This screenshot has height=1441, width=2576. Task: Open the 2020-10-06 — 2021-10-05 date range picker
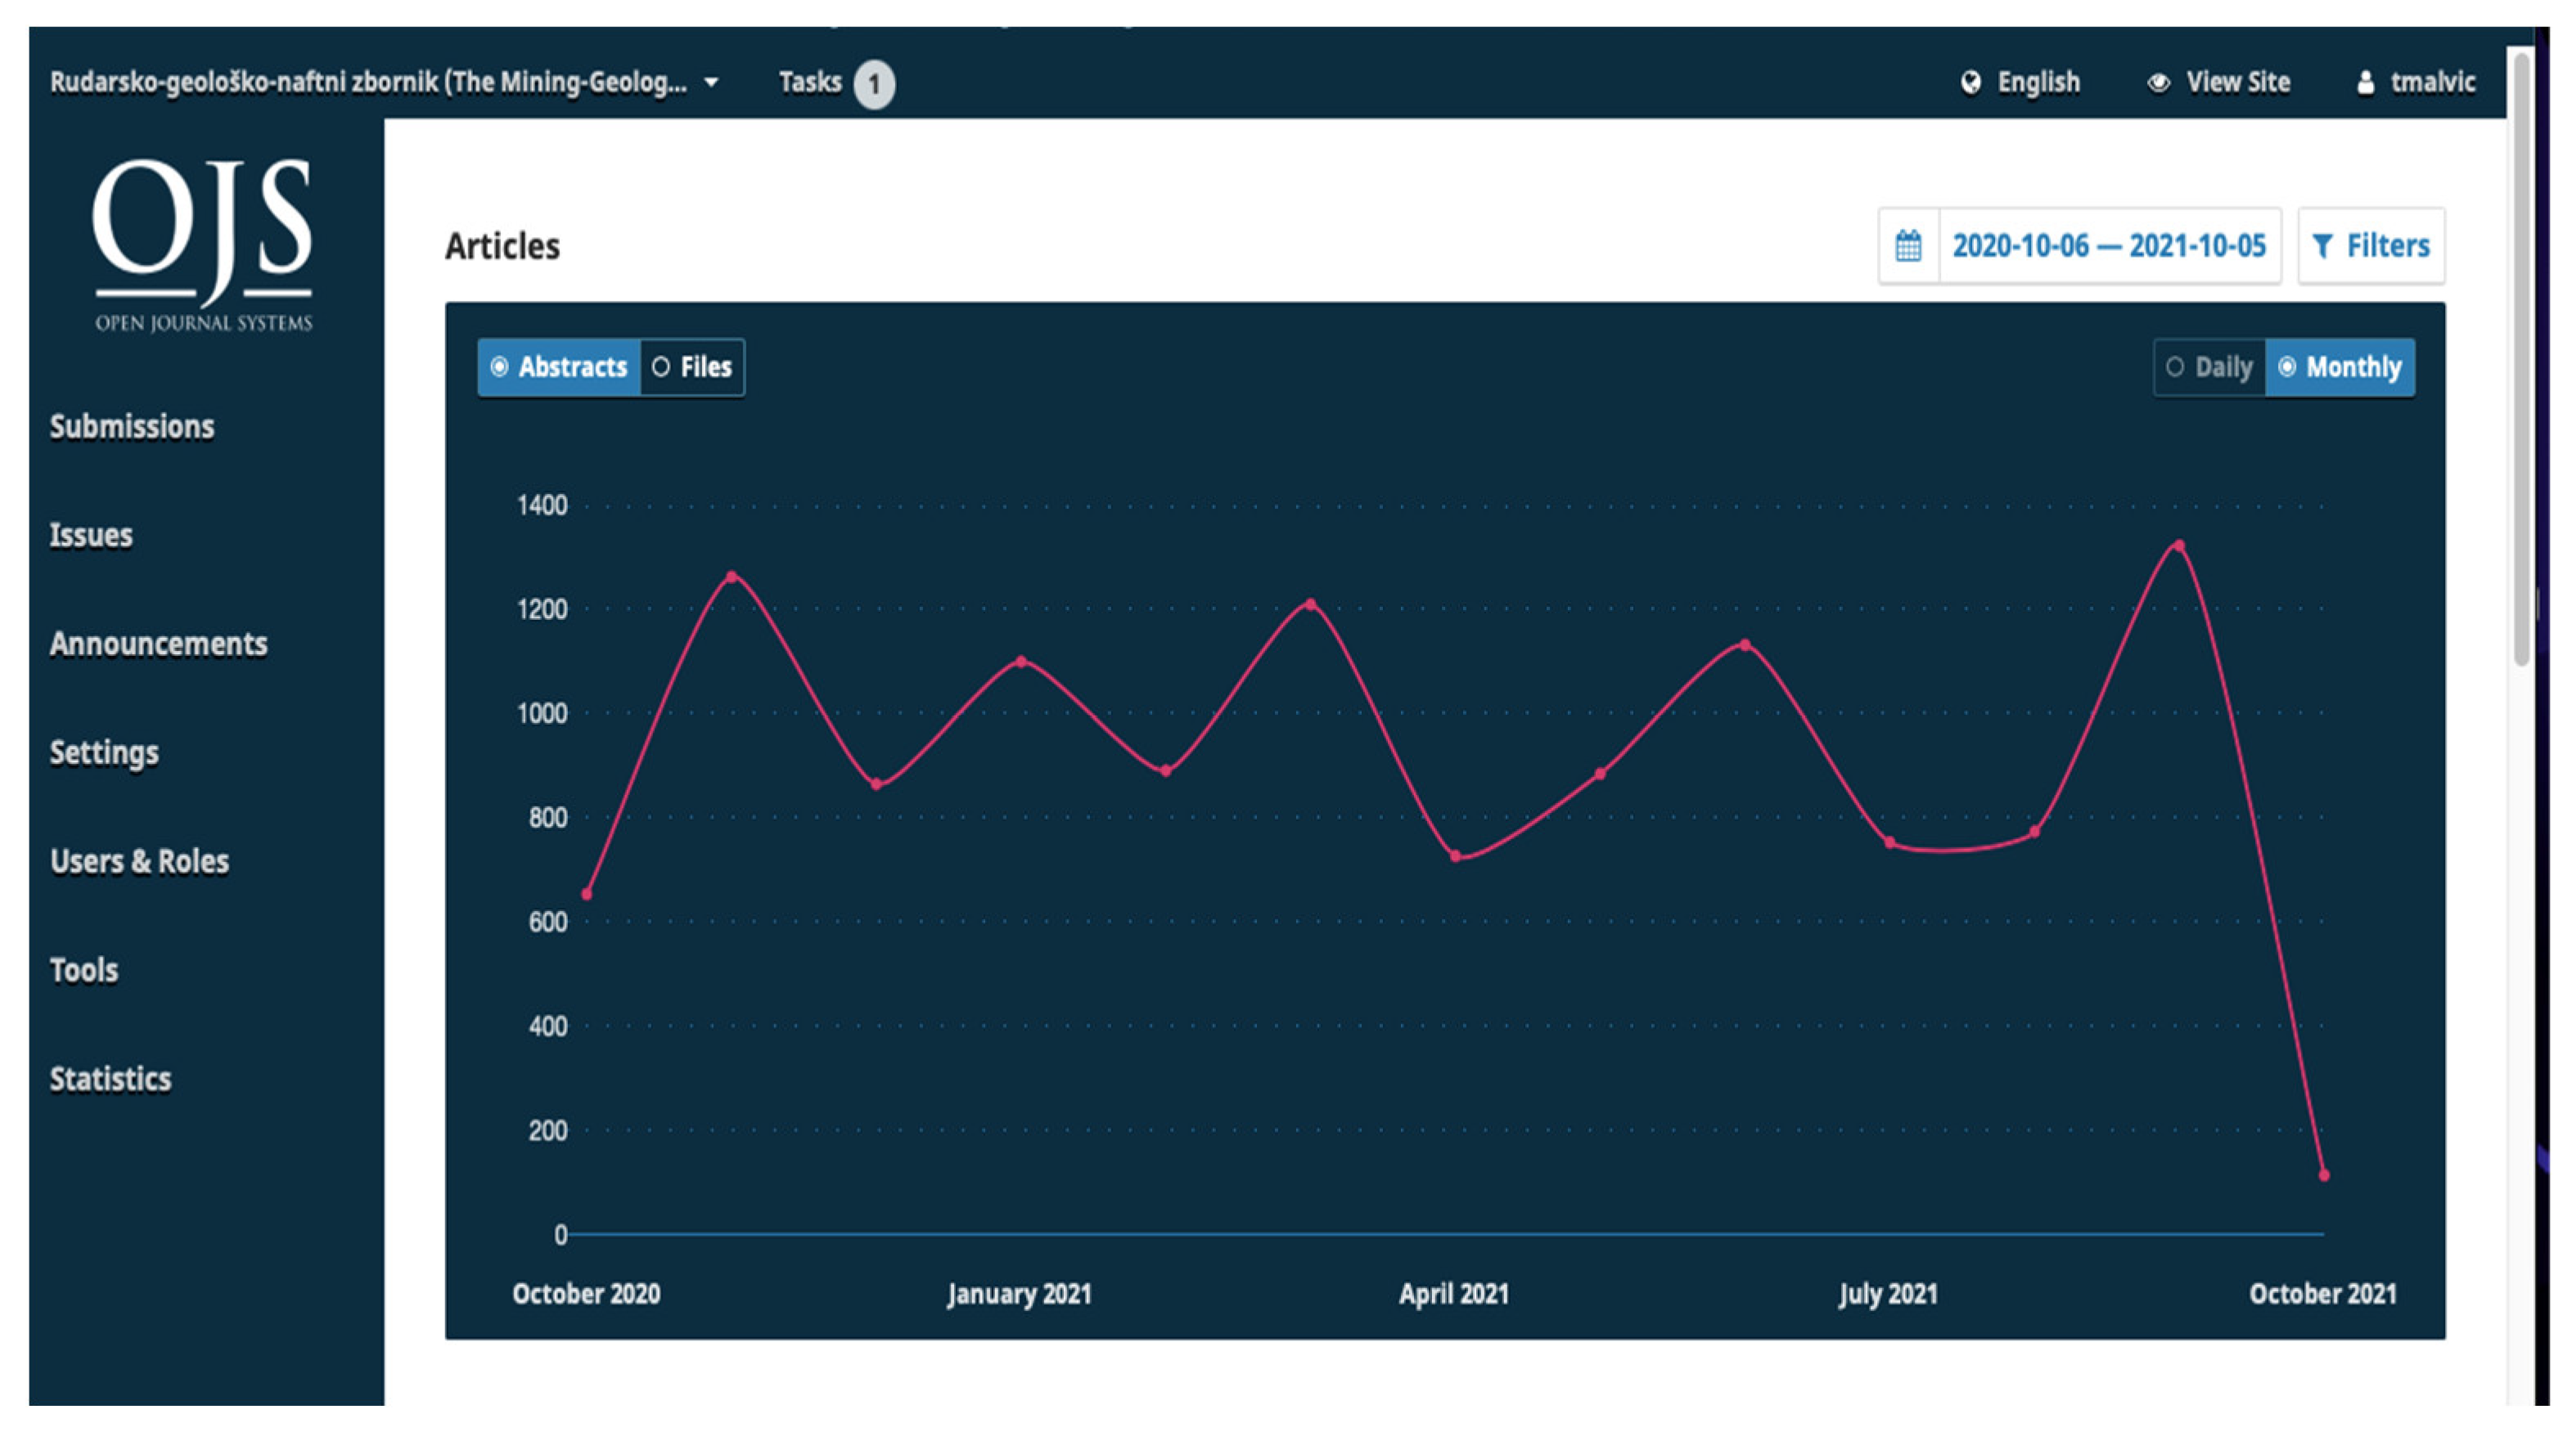2109,246
